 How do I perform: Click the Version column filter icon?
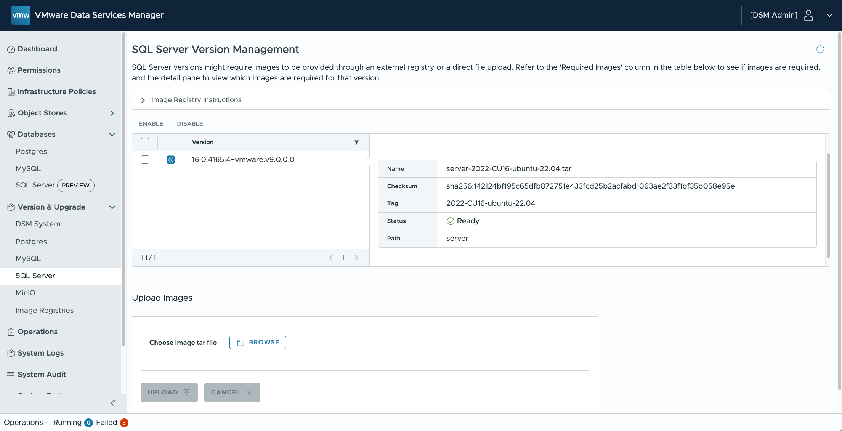pyautogui.click(x=356, y=142)
